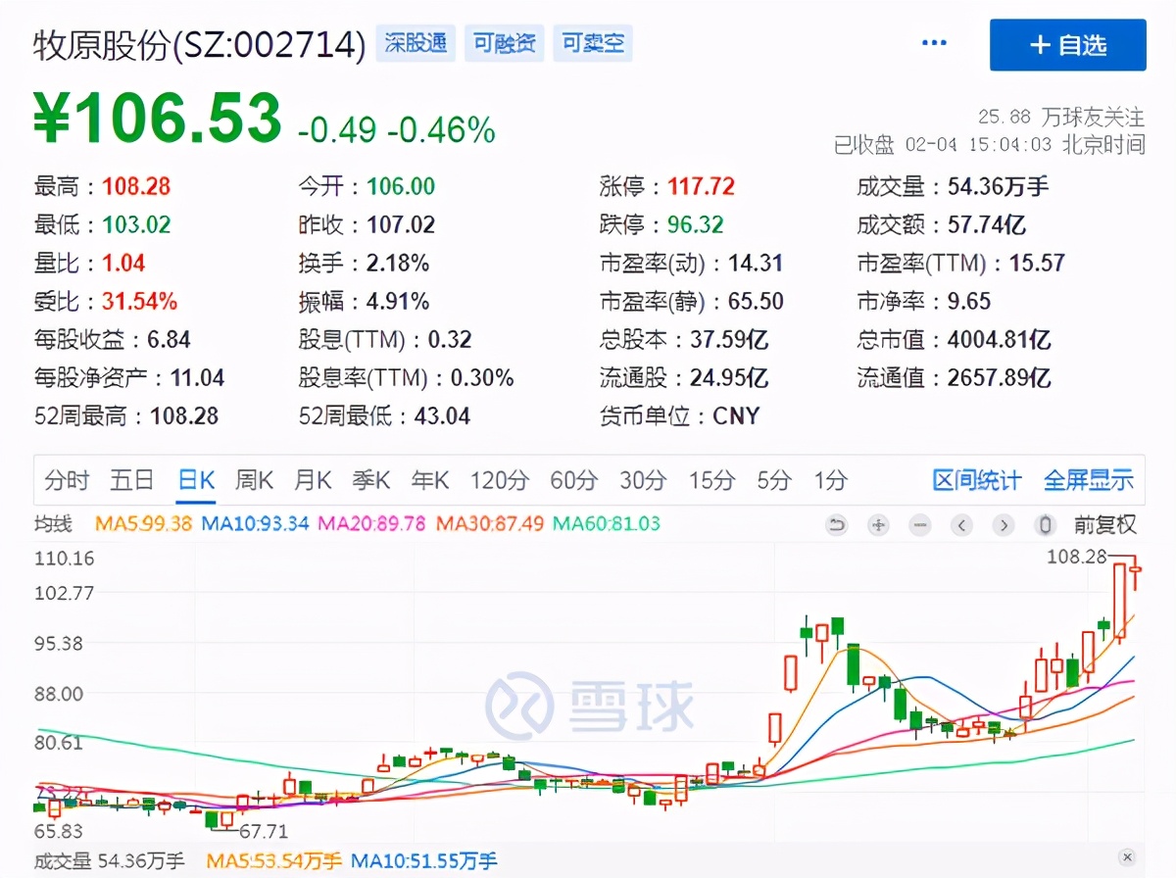Expand the 120分 interval option

click(499, 480)
